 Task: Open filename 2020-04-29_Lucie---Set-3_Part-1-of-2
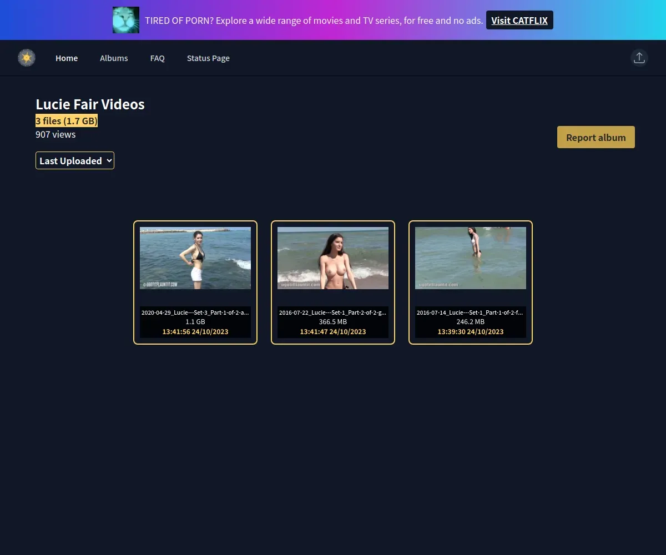[x=195, y=312]
